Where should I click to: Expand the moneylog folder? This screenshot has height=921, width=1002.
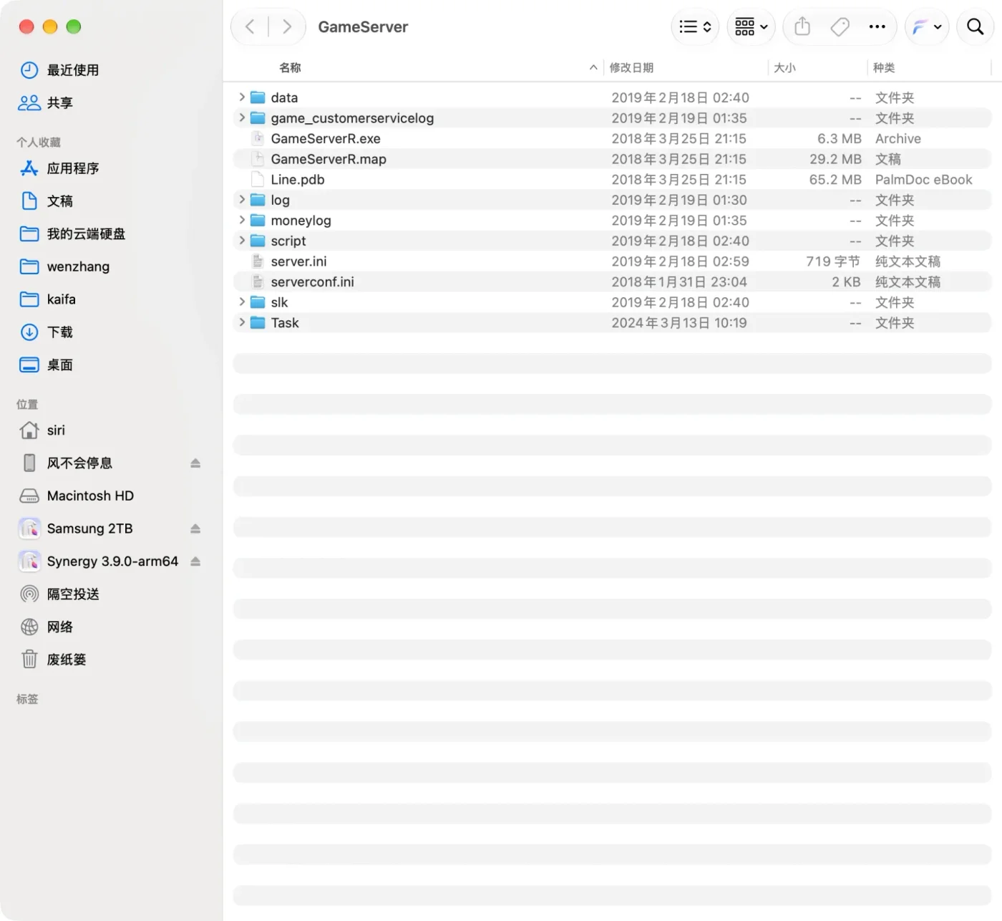click(x=242, y=220)
